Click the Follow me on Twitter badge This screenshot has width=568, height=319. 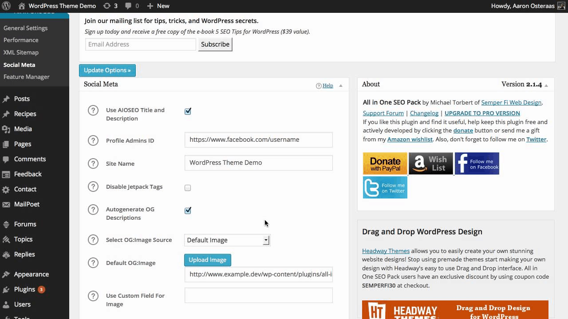pyautogui.click(x=385, y=187)
